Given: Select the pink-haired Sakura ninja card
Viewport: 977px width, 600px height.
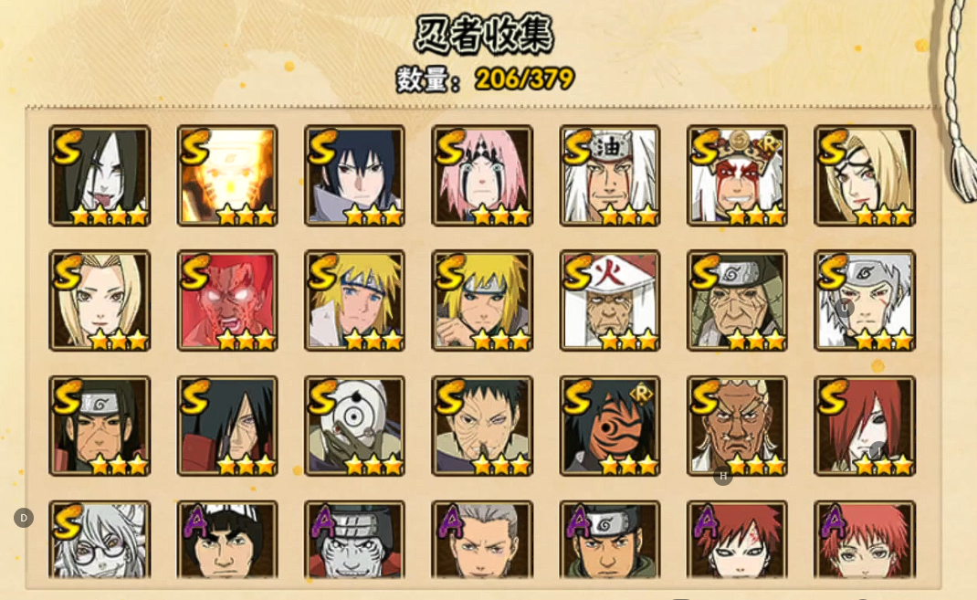Looking at the screenshot, I should pos(481,175).
